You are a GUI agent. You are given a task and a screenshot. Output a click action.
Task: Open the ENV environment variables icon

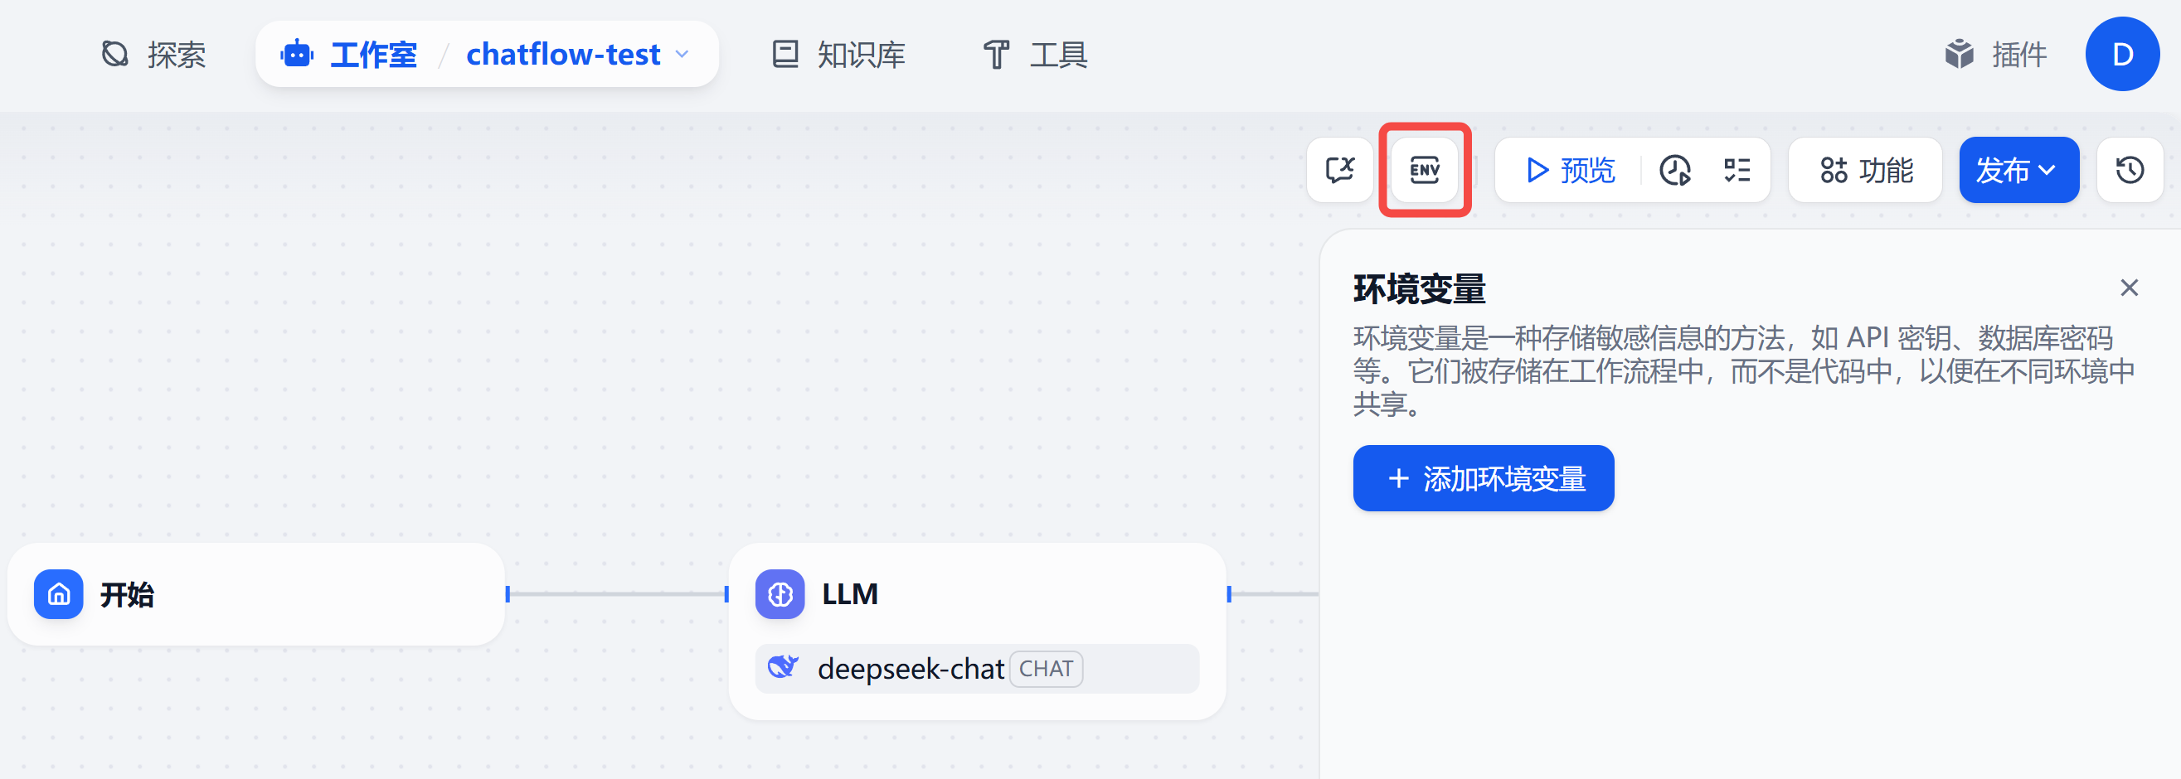[1424, 170]
